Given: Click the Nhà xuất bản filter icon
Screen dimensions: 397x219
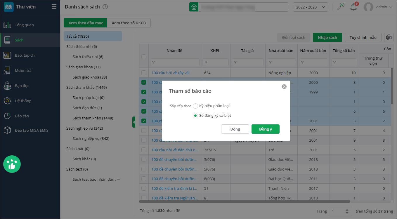Looking at the screenshot, I should click(x=271, y=62).
